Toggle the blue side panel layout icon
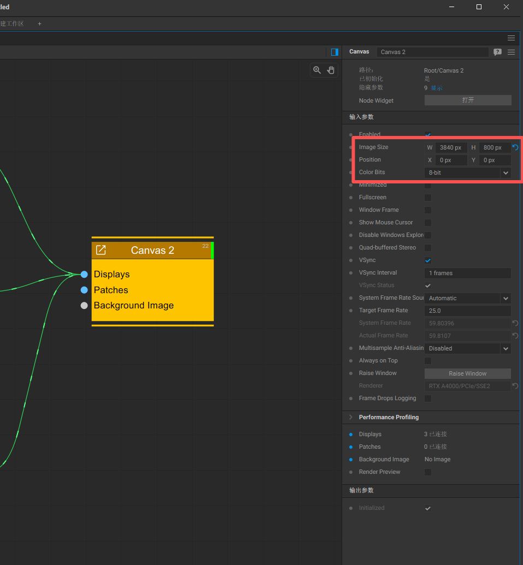 pyautogui.click(x=334, y=52)
